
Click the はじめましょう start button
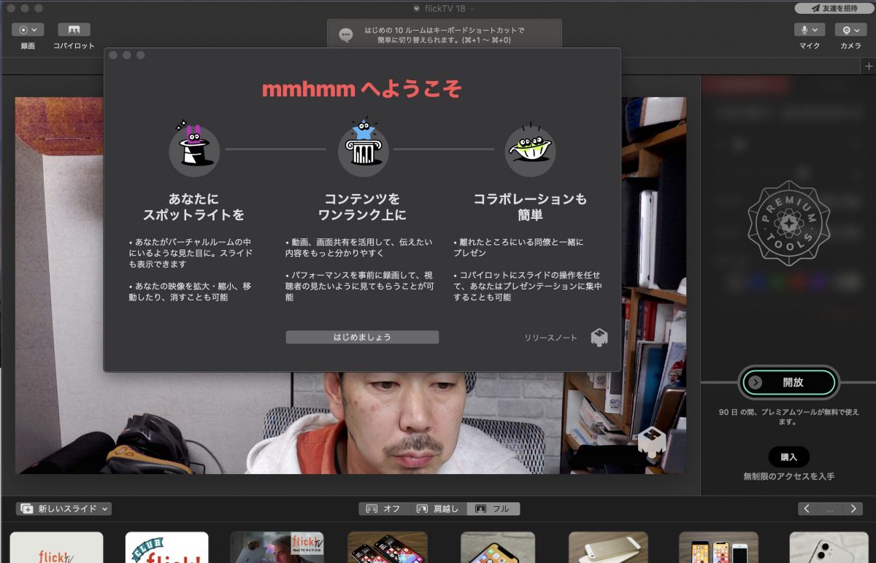tap(362, 337)
